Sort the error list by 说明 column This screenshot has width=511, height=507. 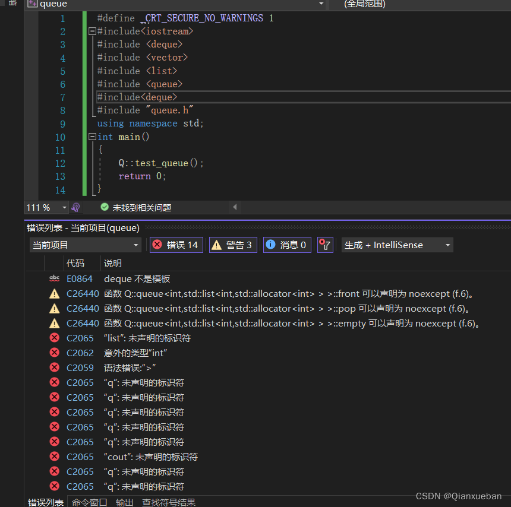pyautogui.click(x=113, y=263)
